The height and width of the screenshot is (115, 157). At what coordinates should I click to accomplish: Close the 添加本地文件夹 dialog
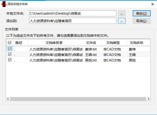point(152,4)
